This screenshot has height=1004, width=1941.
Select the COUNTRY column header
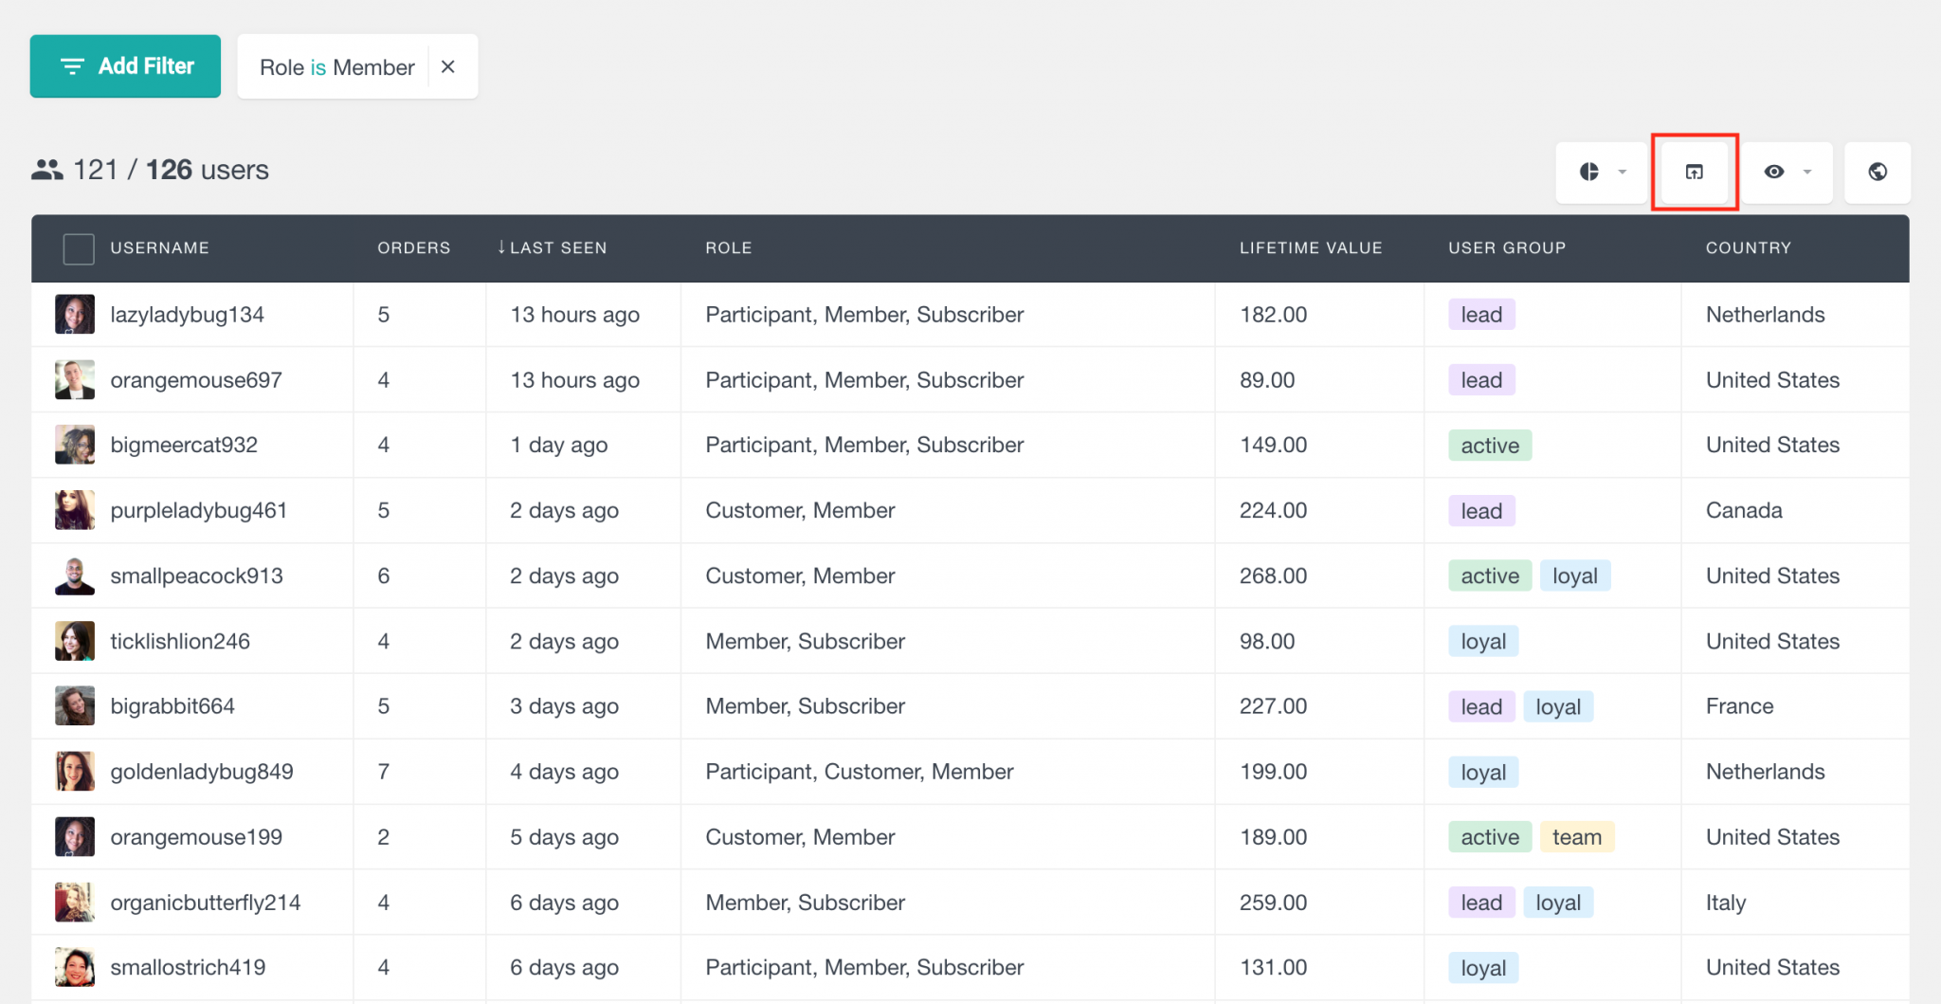coord(1748,247)
